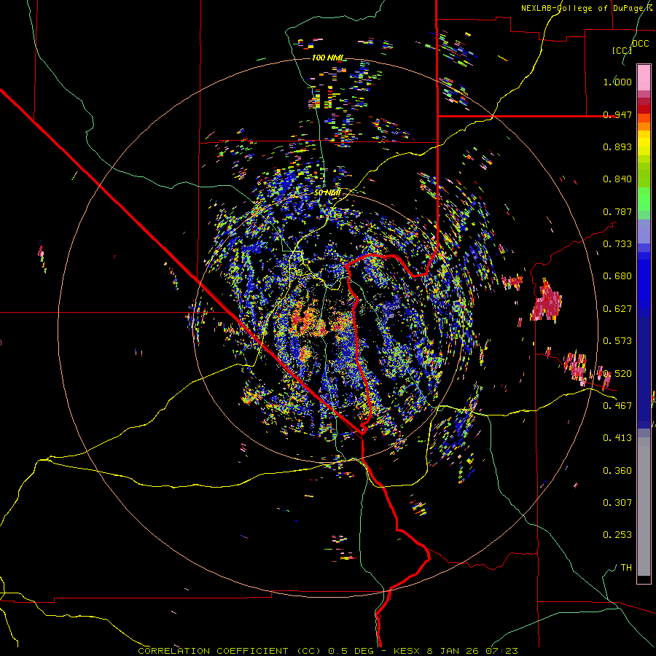Select the 0.520 scale value
656x656 pixels.
(617, 373)
